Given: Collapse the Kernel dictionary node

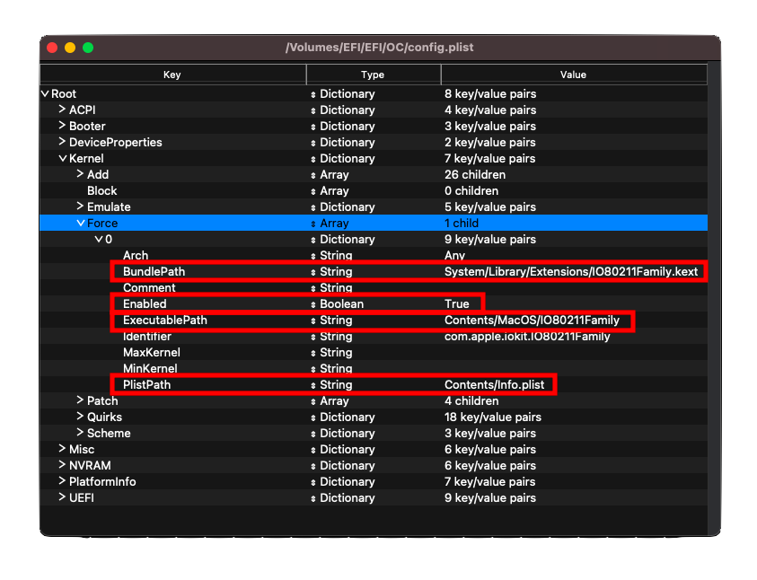Looking at the screenshot, I should tap(62, 159).
